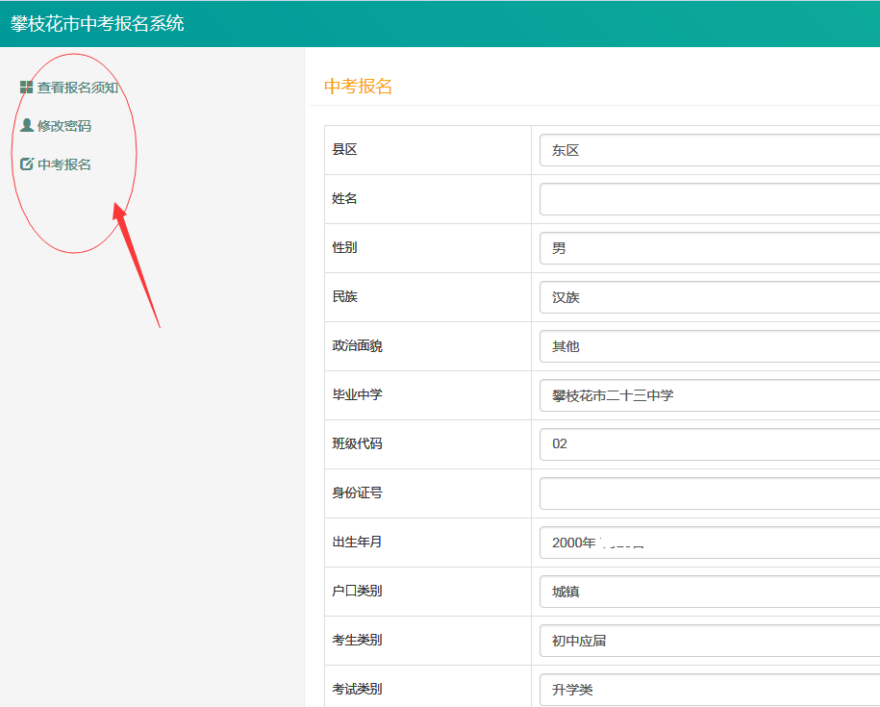Click the 攀枝花市中考报名系统 header title
Screen dimensions: 880x707
97,23
